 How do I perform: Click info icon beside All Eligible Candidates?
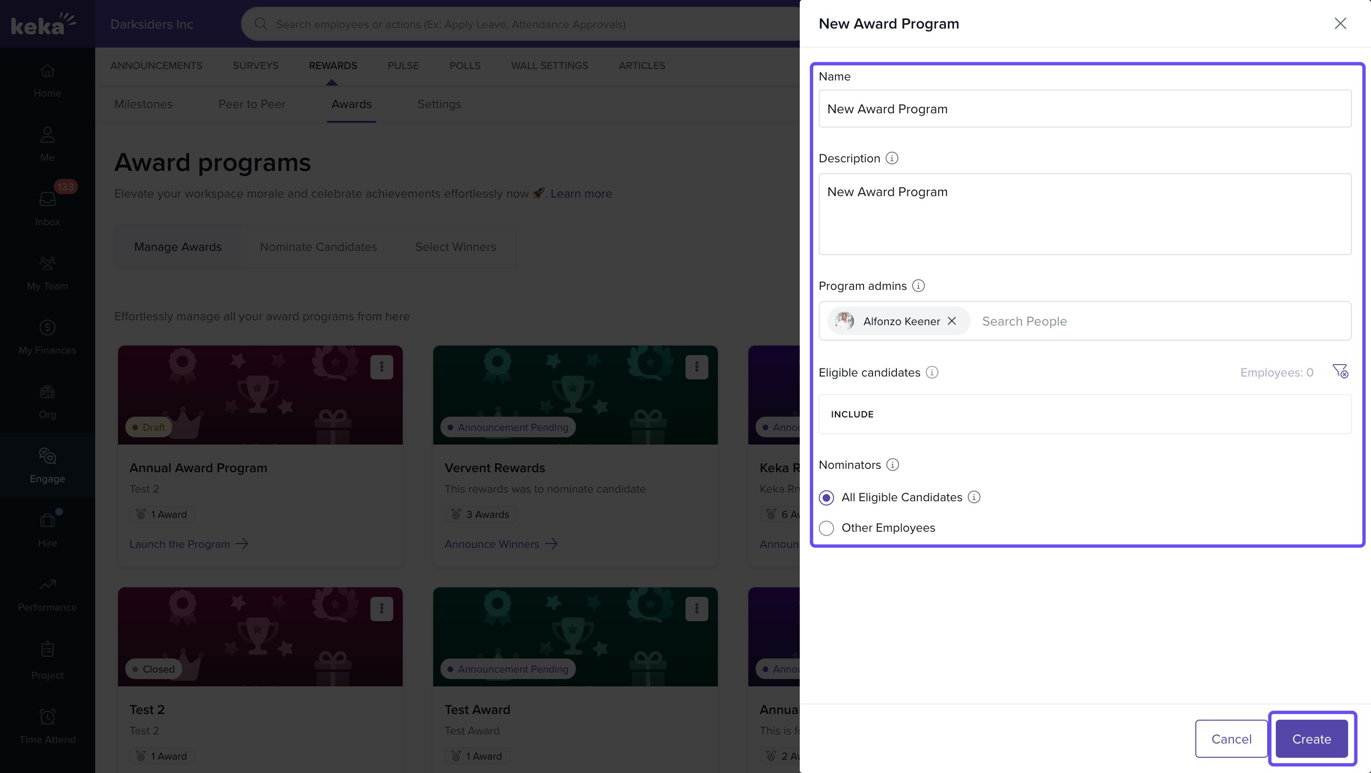[974, 497]
